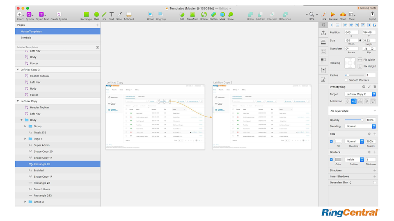Disable the Borders checkbox

[332, 160]
